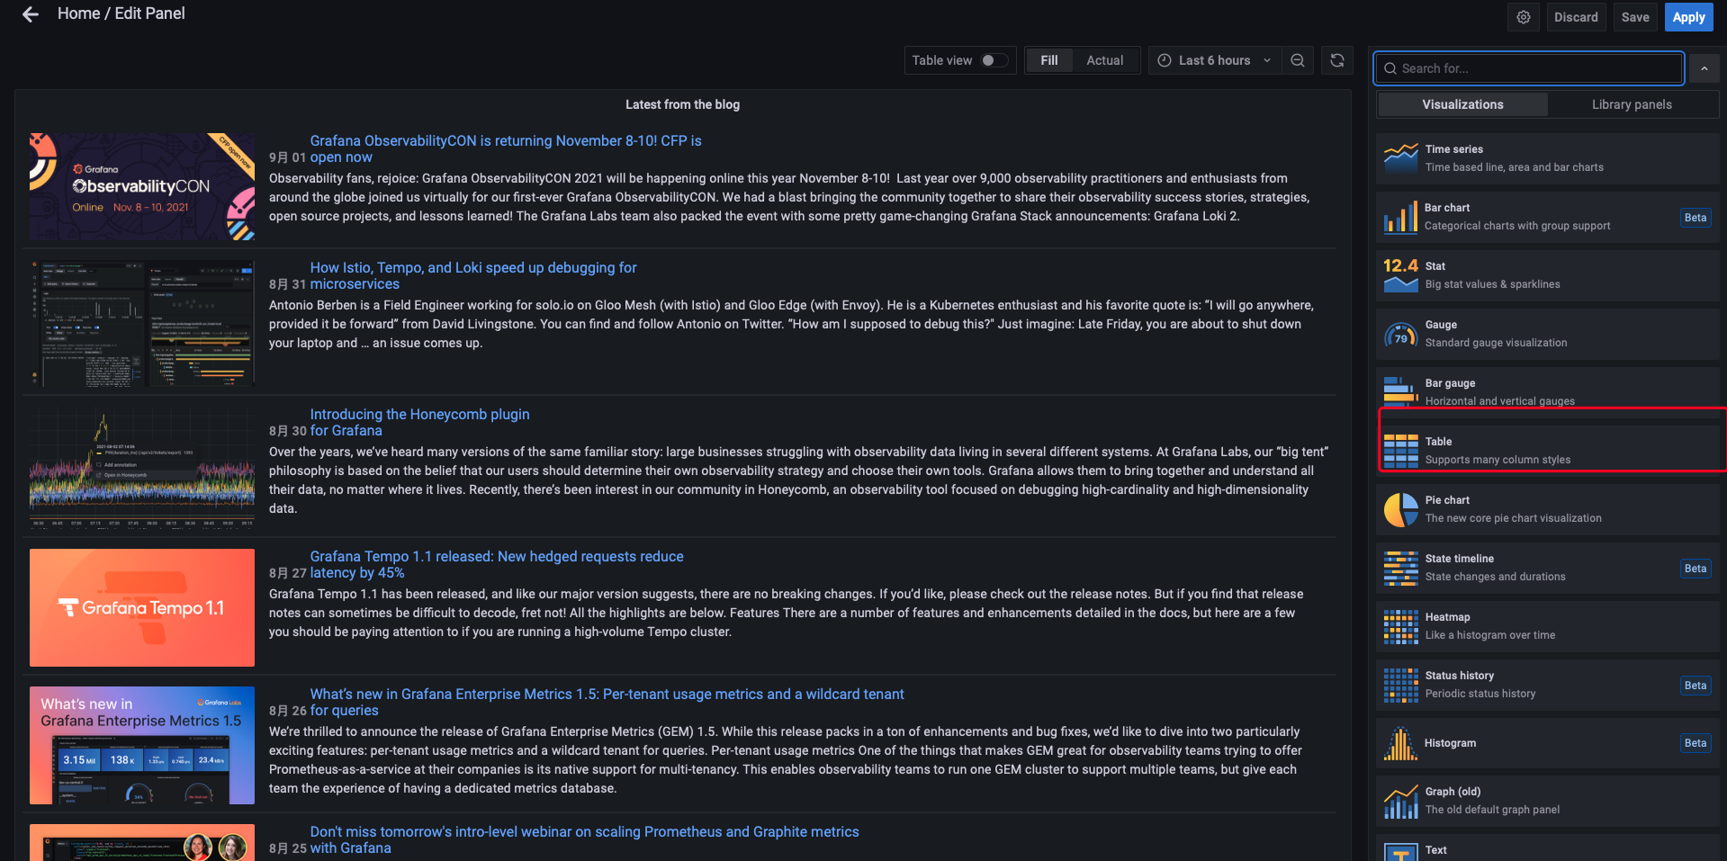Select the Bar chart visualization icon
1727x861 pixels.
click(x=1400, y=217)
